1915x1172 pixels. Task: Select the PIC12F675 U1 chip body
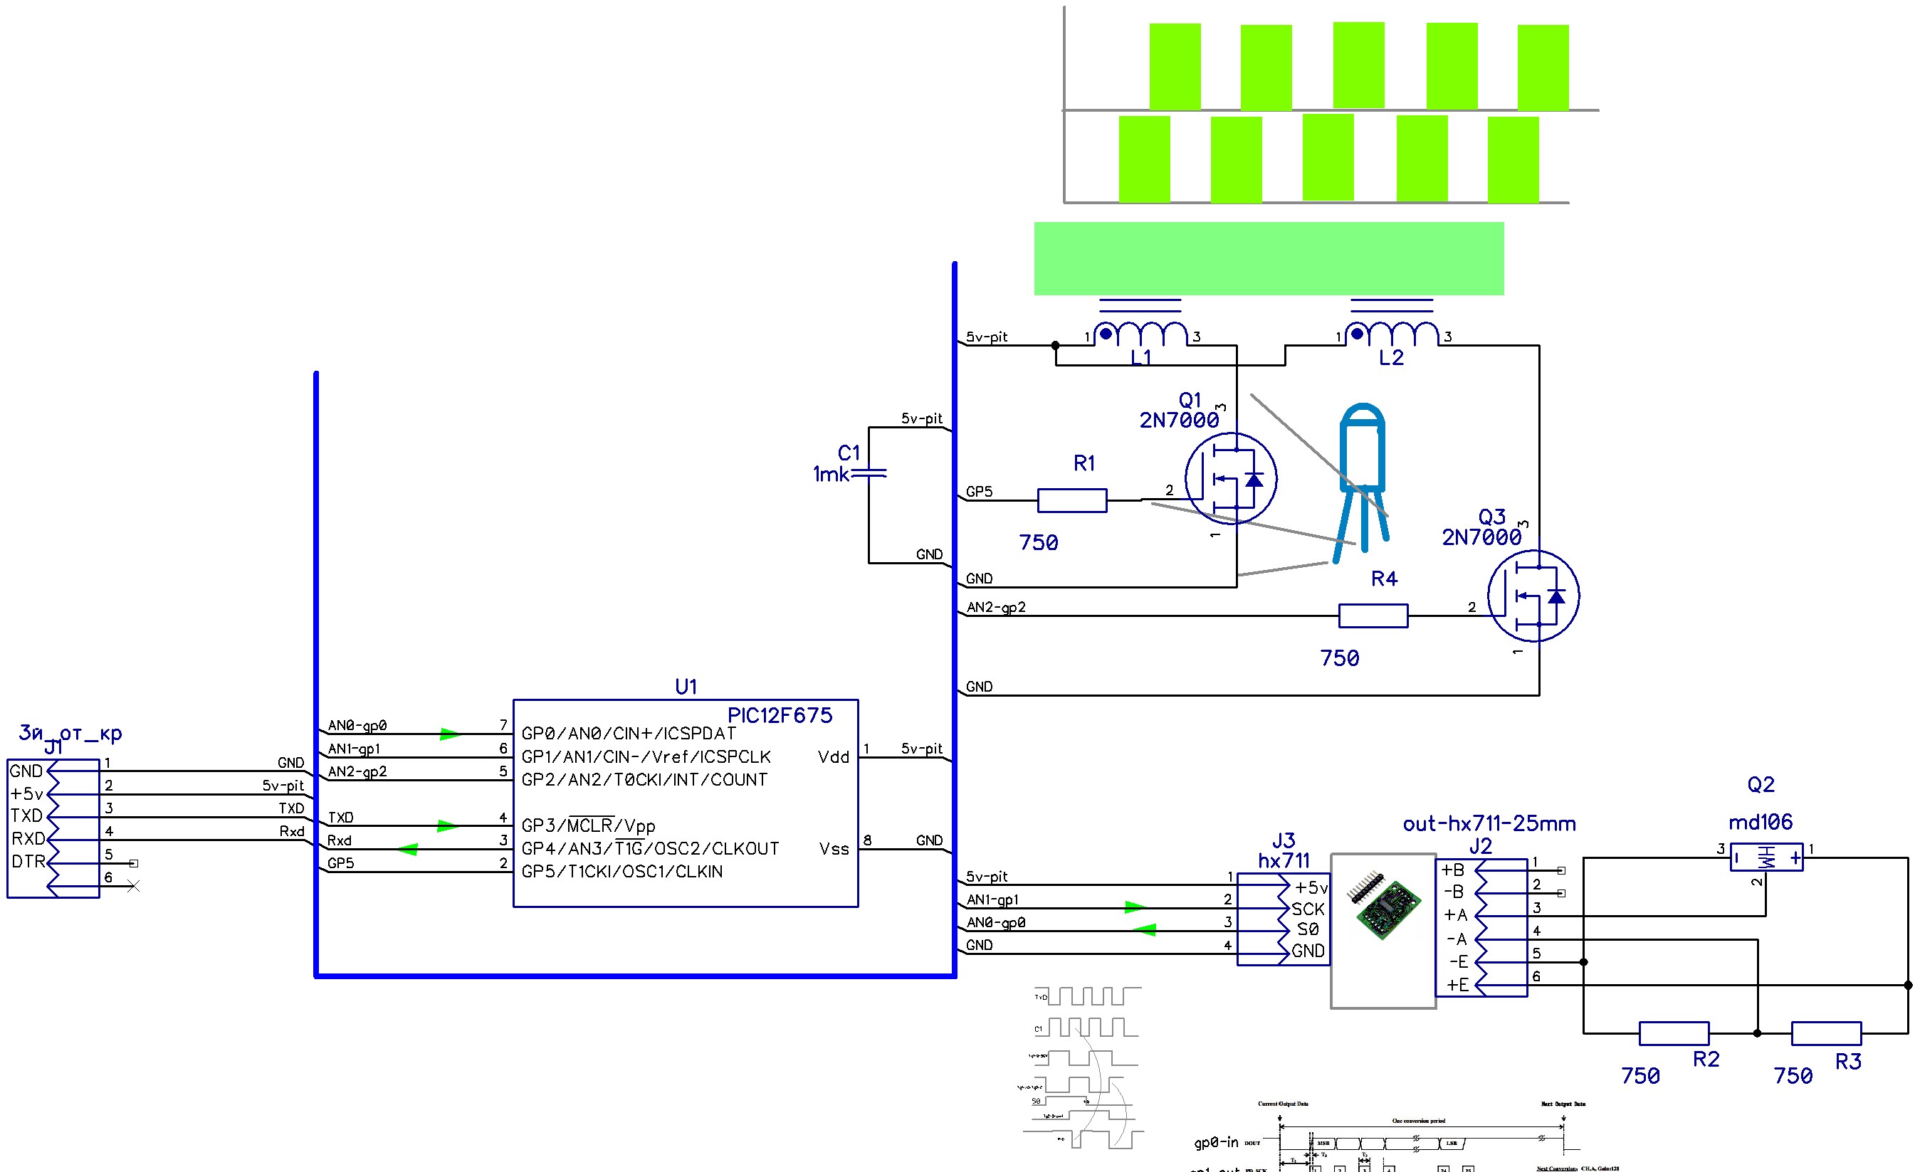tap(685, 803)
